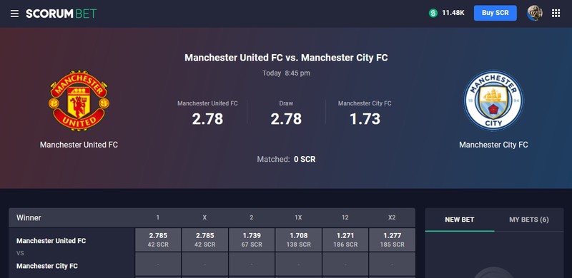Click the Scorum Bet logo
This screenshot has height=278, width=572.
pyautogui.click(x=61, y=14)
